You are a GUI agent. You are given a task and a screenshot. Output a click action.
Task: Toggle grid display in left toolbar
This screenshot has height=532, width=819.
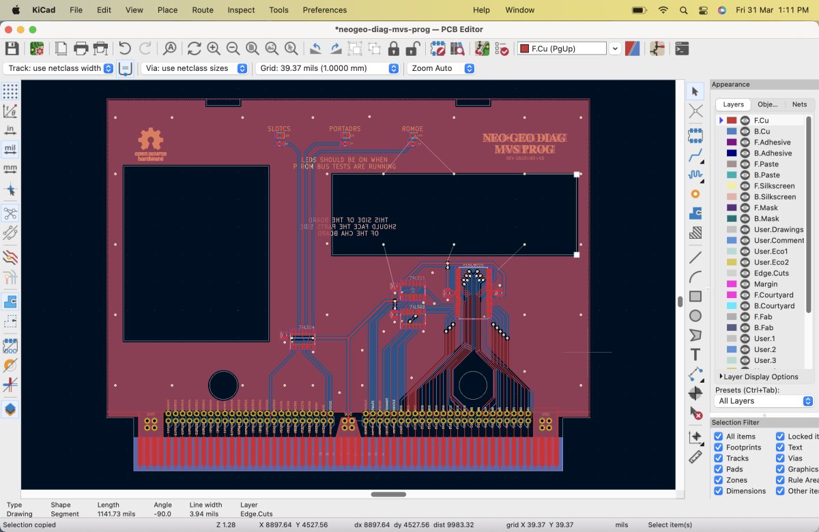pos(10,91)
